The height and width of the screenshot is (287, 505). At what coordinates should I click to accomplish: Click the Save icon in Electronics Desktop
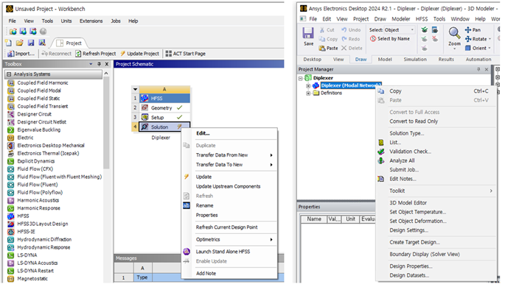[x=308, y=33]
